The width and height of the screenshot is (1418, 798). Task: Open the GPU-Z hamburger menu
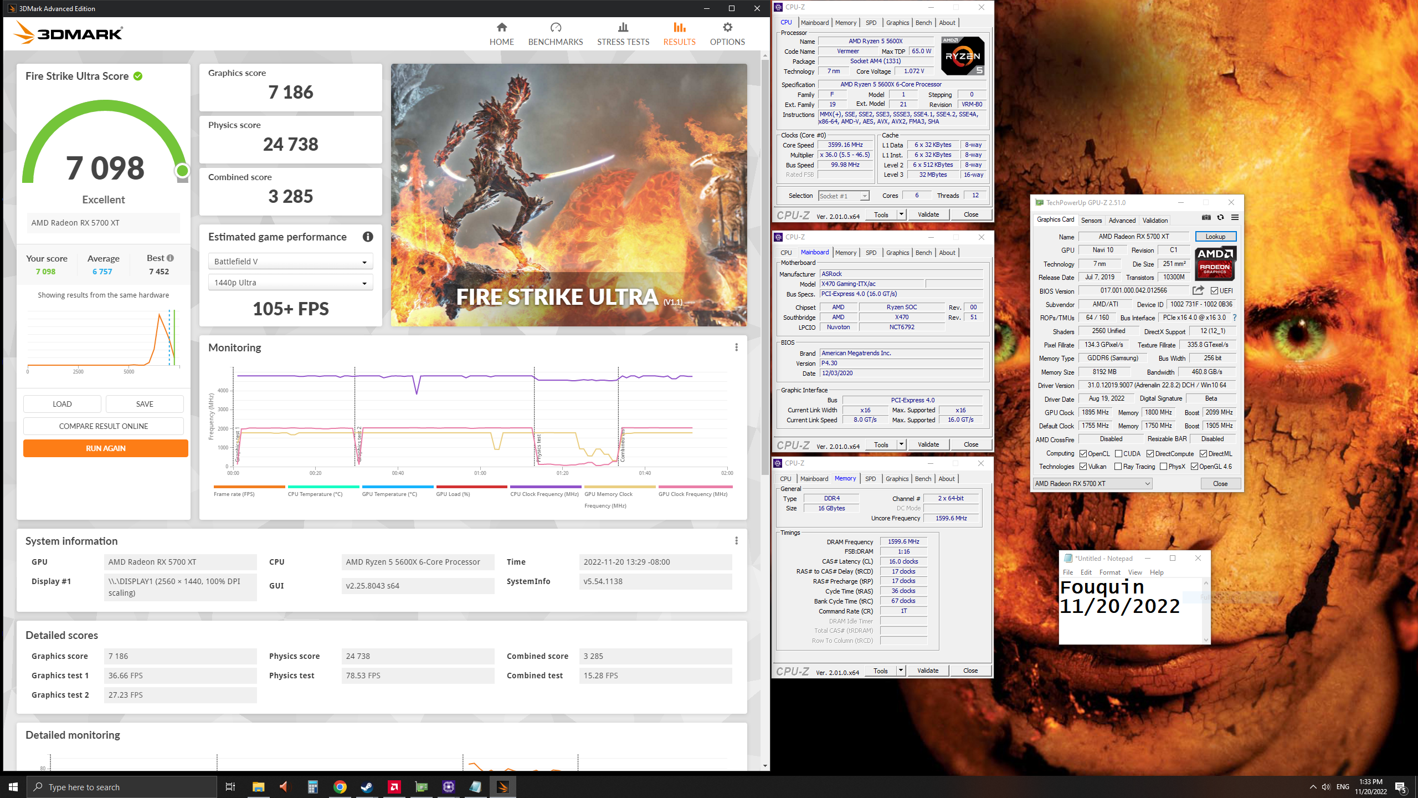(1235, 218)
